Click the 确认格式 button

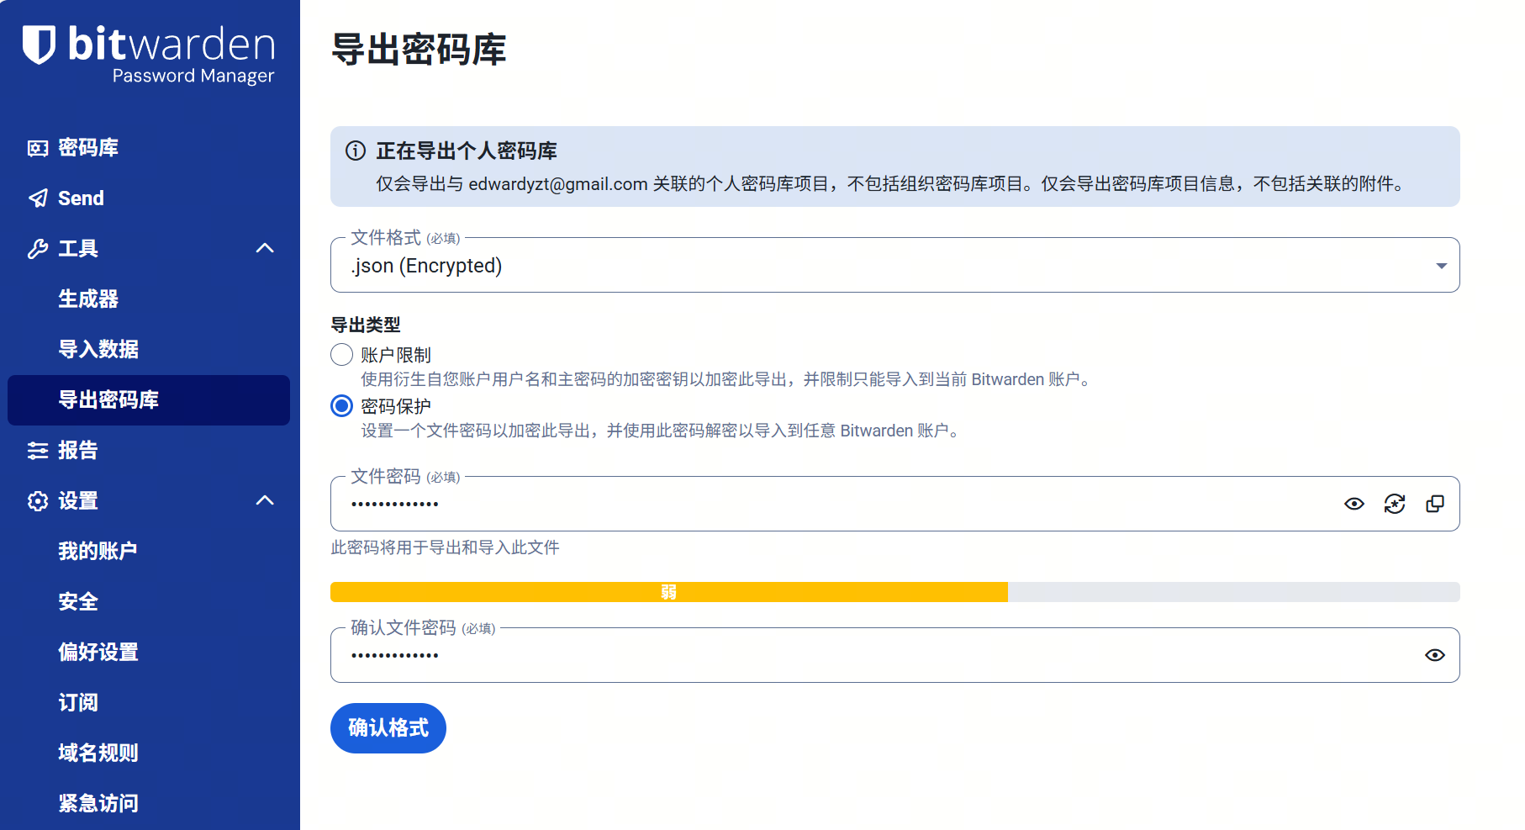tap(388, 728)
